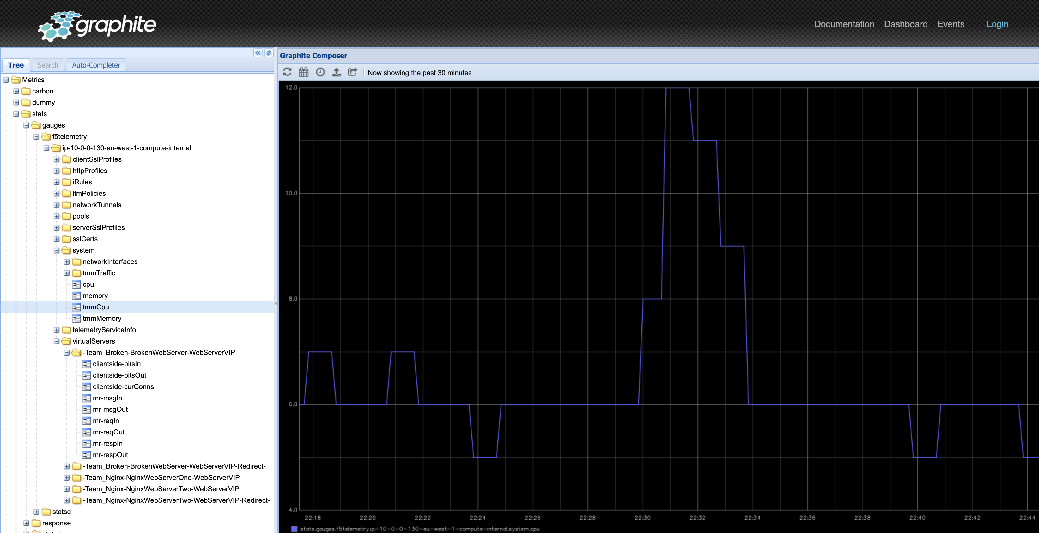Image resolution: width=1039 pixels, height=533 pixels.
Task: Switch to the Search tab
Action: [x=48, y=65]
